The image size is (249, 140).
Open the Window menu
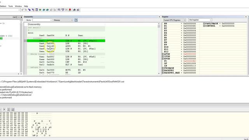tap(18, 6)
